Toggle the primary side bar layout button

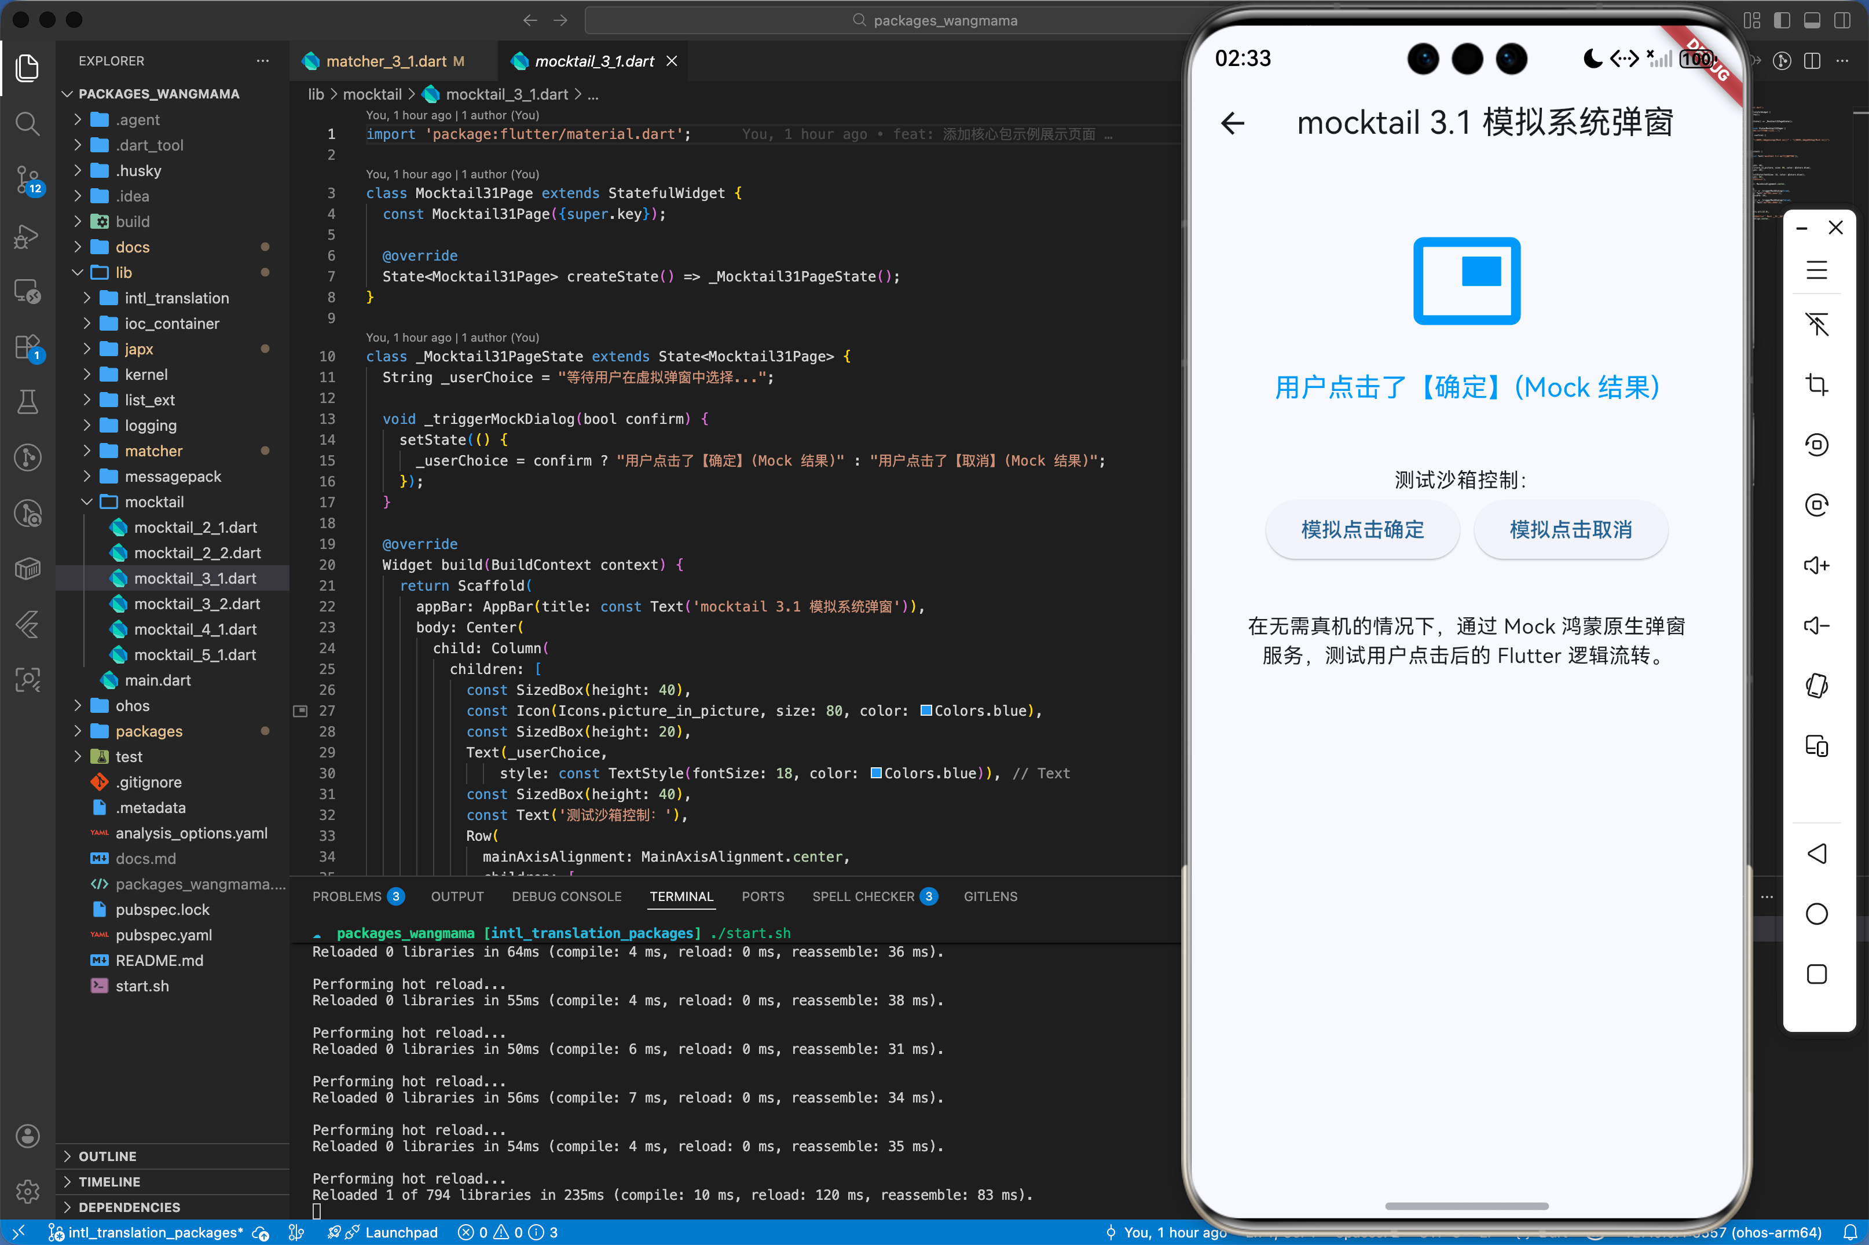[1783, 21]
